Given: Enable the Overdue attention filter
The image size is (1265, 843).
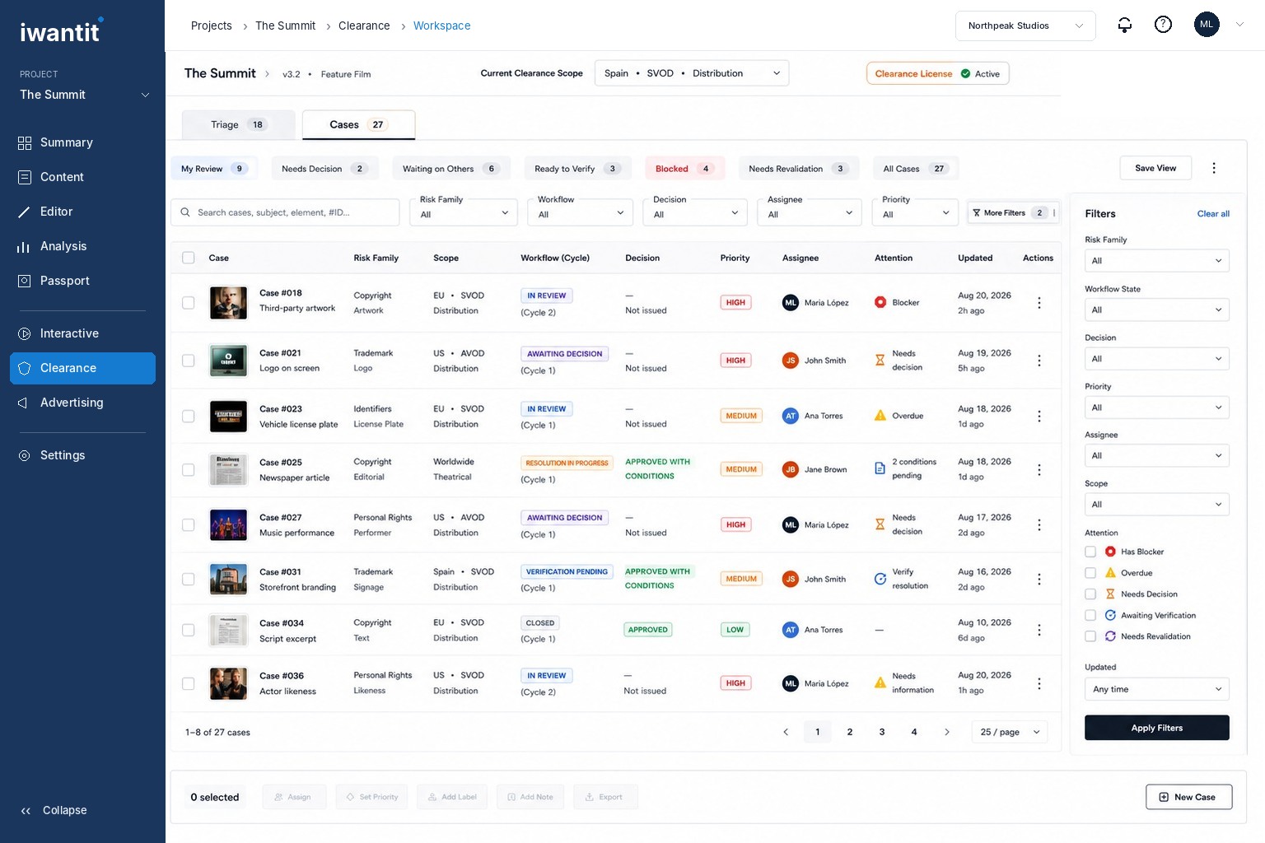Looking at the screenshot, I should click(1090, 573).
